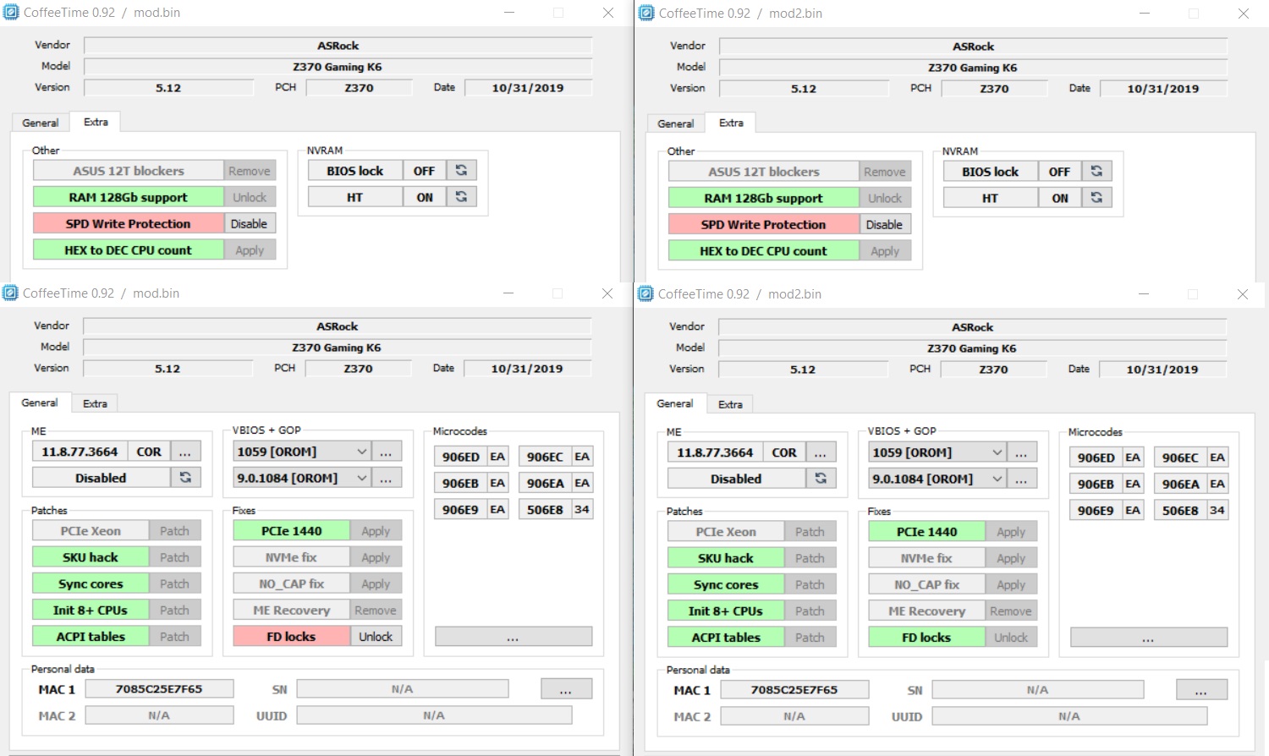This screenshot has width=1269, height=756.
Task: Select General tab in lower mod.bin window
Action: click(40, 403)
